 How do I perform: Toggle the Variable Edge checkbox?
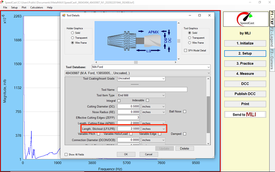coord(160,134)
